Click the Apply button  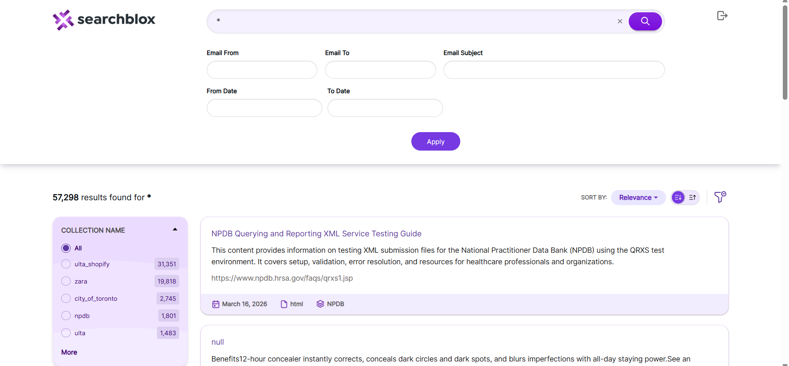point(436,141)
